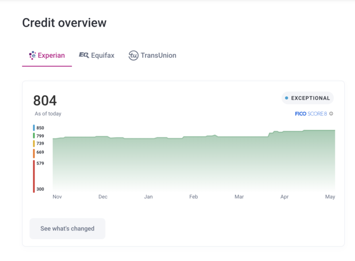
Task: Click the 669 axis label
Action: [x=40, y=152]
